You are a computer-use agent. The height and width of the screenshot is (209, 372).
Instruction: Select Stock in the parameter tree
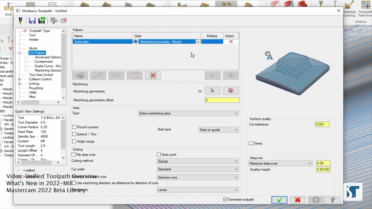click(x=33, y=48)
